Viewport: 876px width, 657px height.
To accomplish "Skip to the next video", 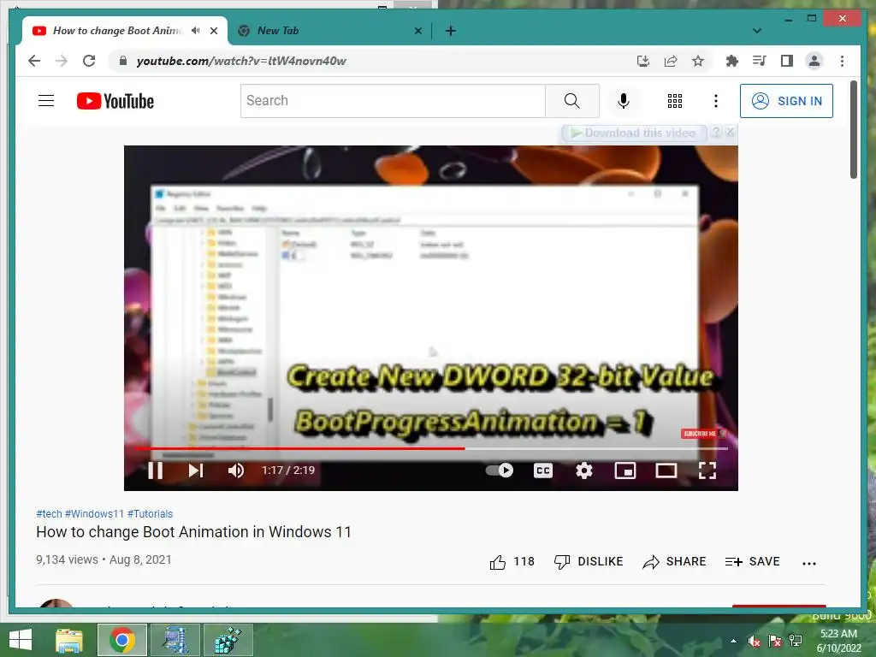I will pyautogui.click(x=196, y=471).
